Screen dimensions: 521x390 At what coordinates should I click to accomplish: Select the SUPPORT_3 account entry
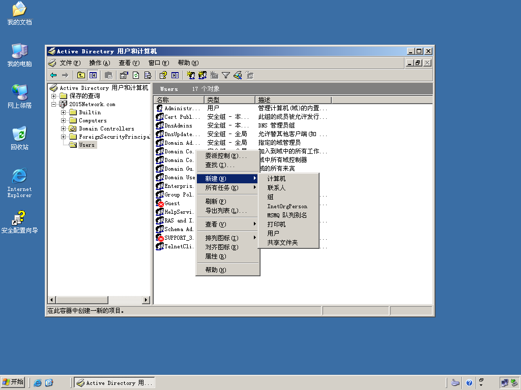175,238
